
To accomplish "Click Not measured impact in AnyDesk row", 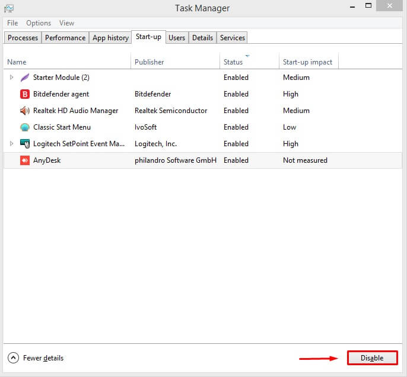I will 305,160.
